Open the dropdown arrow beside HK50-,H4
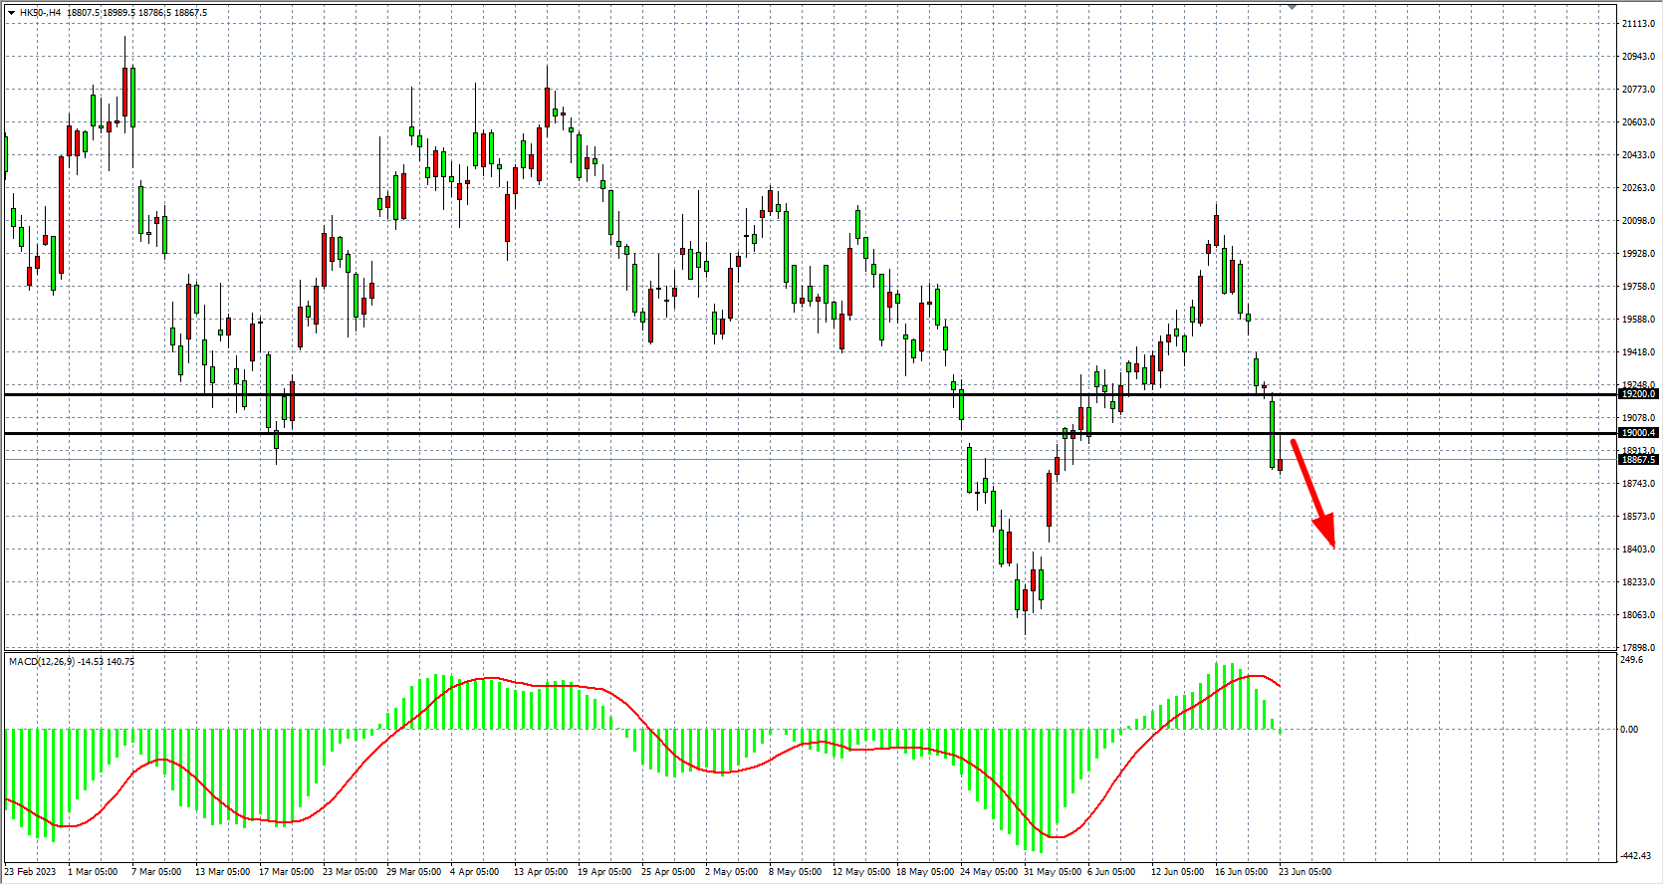This screenshot has width=1664, height=885. pos(11,13)
